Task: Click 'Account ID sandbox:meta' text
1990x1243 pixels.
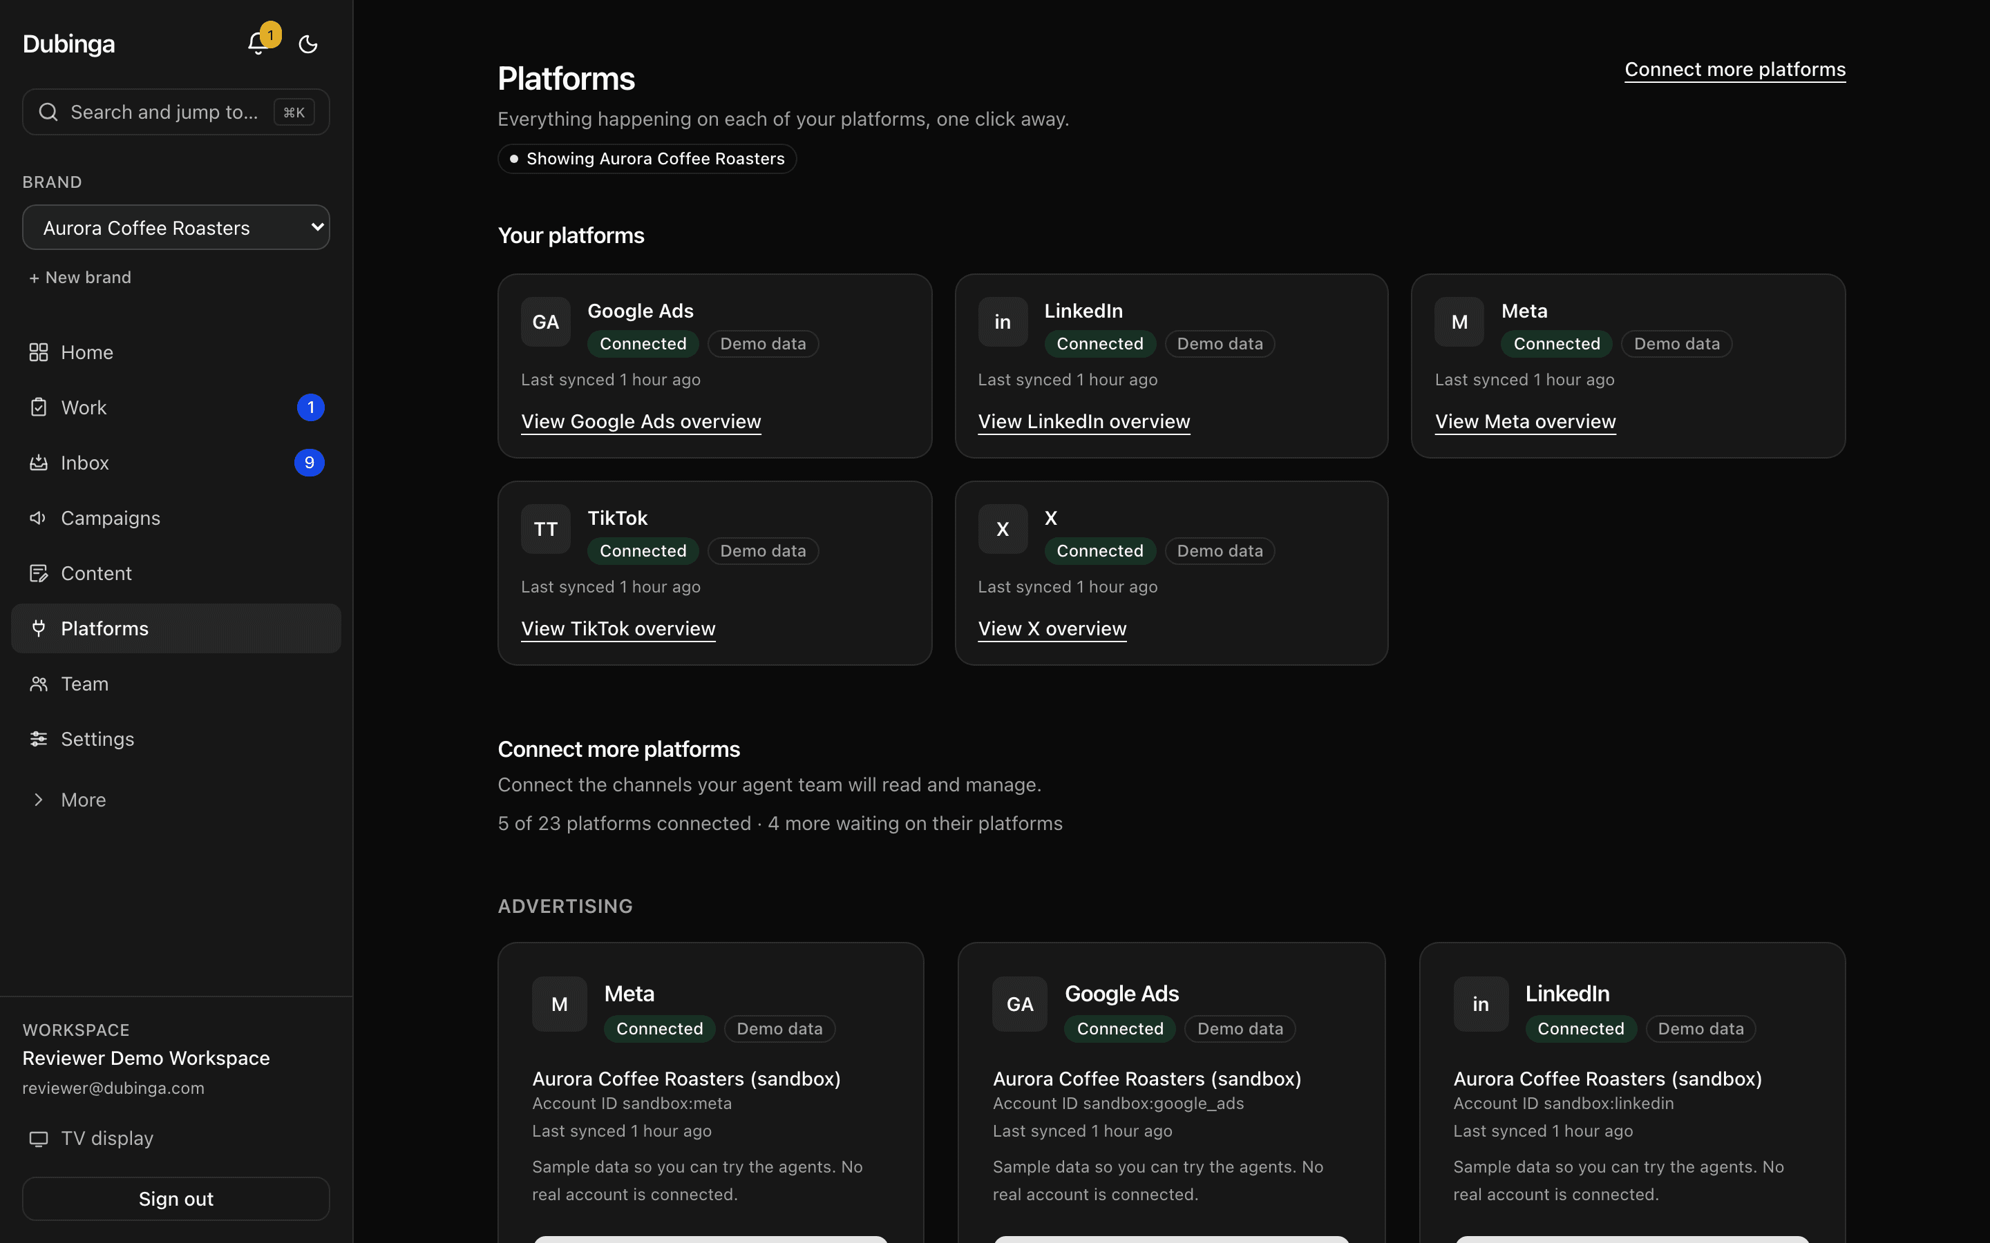Action: point(632,1104)
